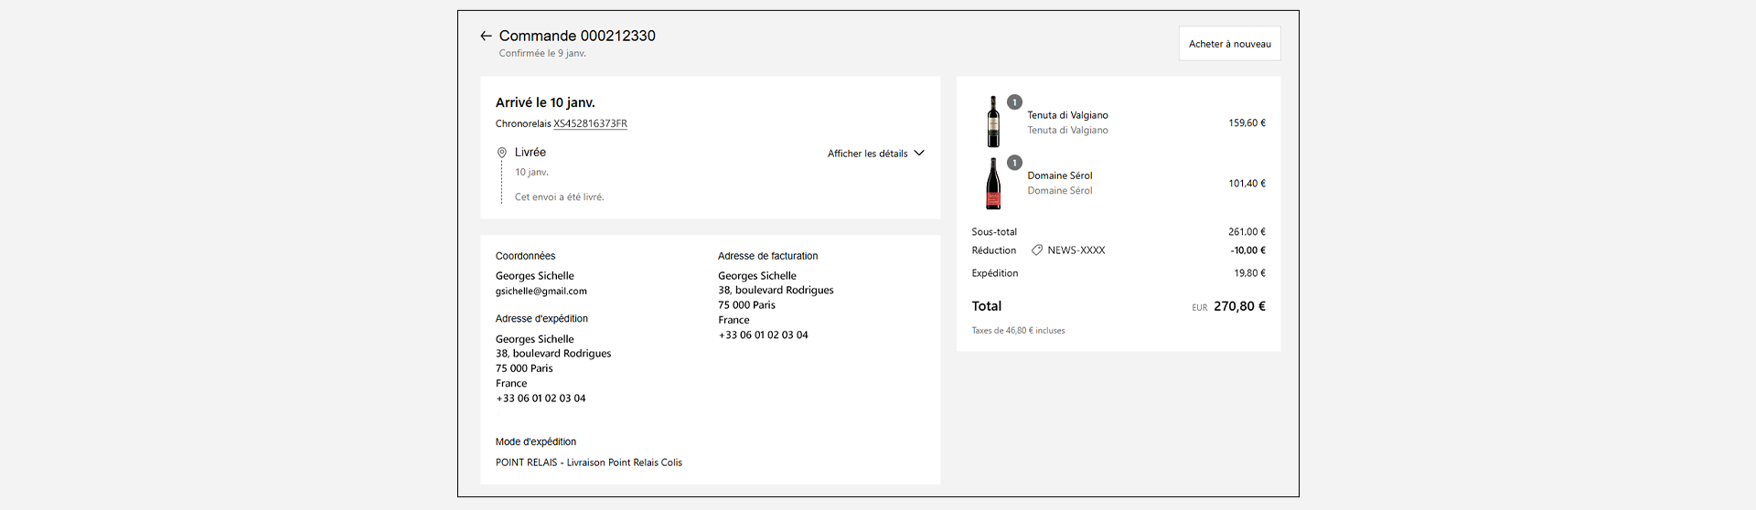Click the quantity badge on Domaine Sérol
Screen dimensions: 1756x510
click(1014, 163)
